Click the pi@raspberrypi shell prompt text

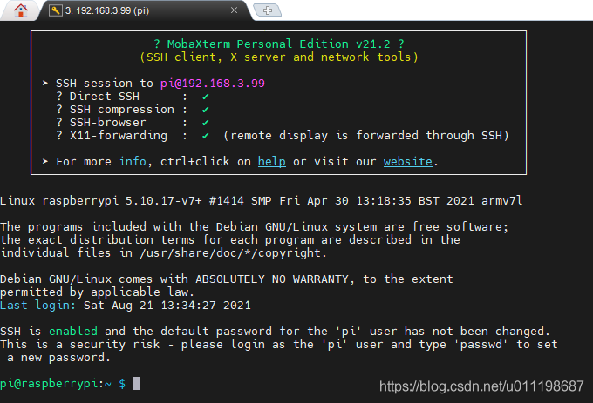tap(56, 384)
